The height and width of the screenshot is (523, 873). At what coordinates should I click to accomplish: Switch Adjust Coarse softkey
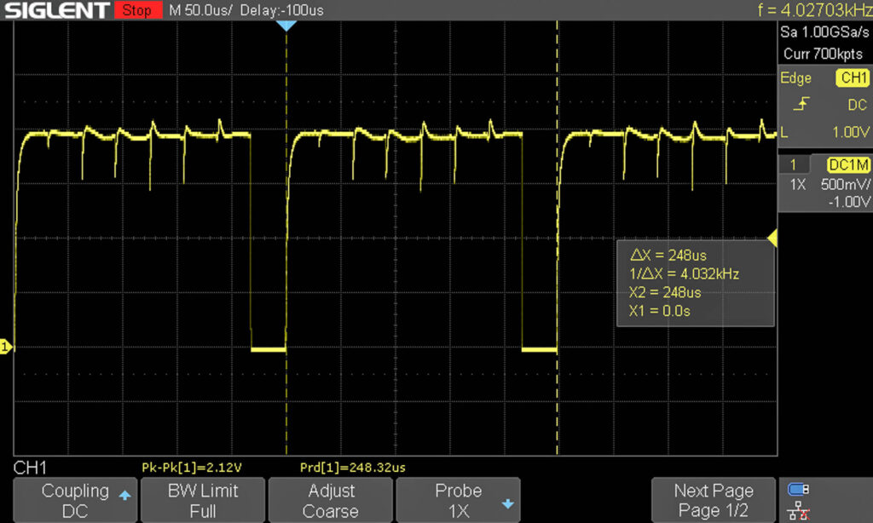[331, 500]
